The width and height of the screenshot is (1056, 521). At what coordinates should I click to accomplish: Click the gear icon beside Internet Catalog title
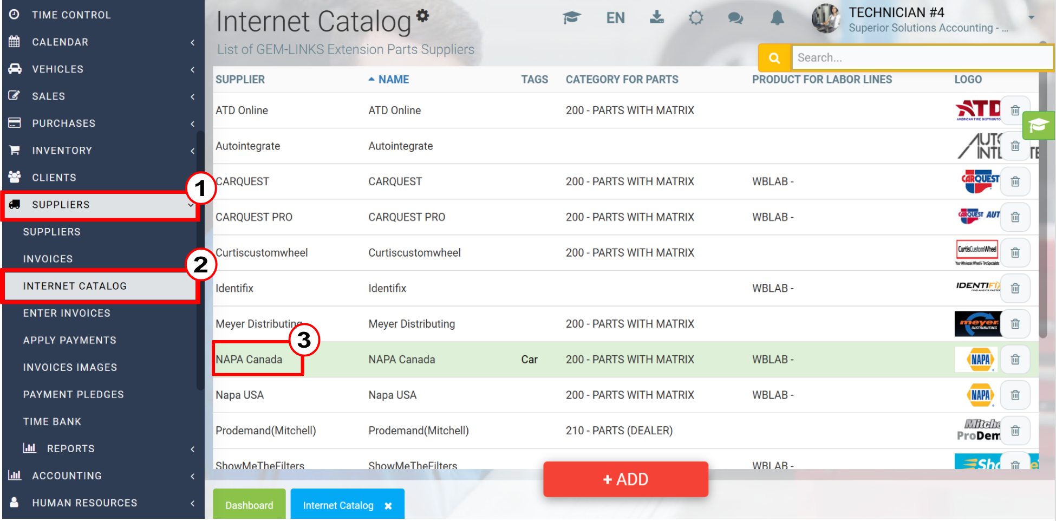422,16
